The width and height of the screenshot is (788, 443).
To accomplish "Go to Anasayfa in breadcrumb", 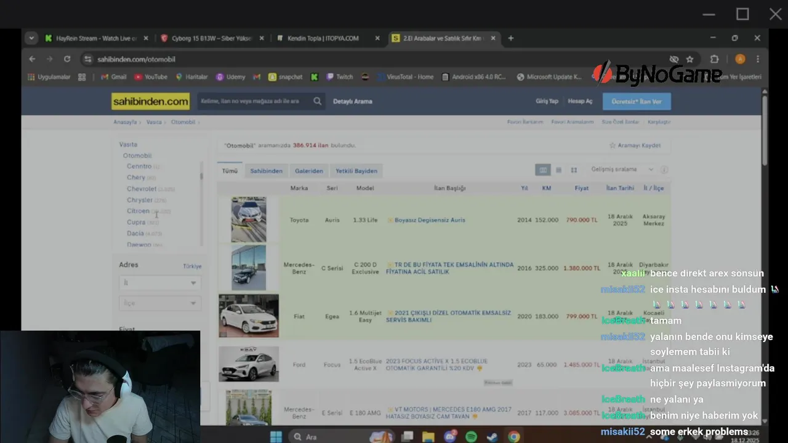I will [x=125, y=122].
